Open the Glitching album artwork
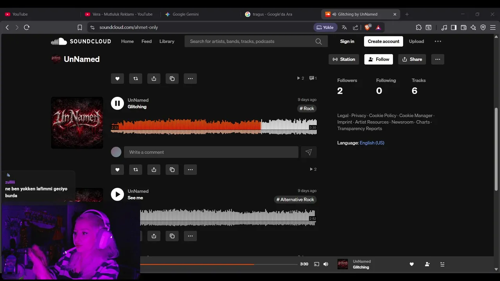The image size is (500, 281). point(77,123)
